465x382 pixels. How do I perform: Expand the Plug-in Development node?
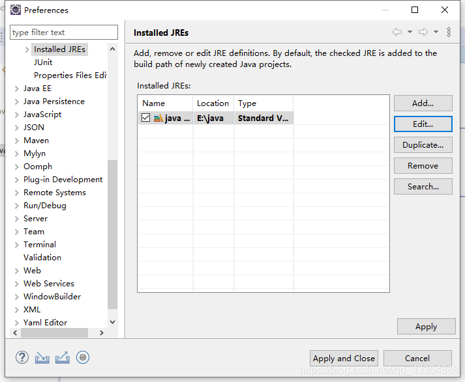(16, 180)
